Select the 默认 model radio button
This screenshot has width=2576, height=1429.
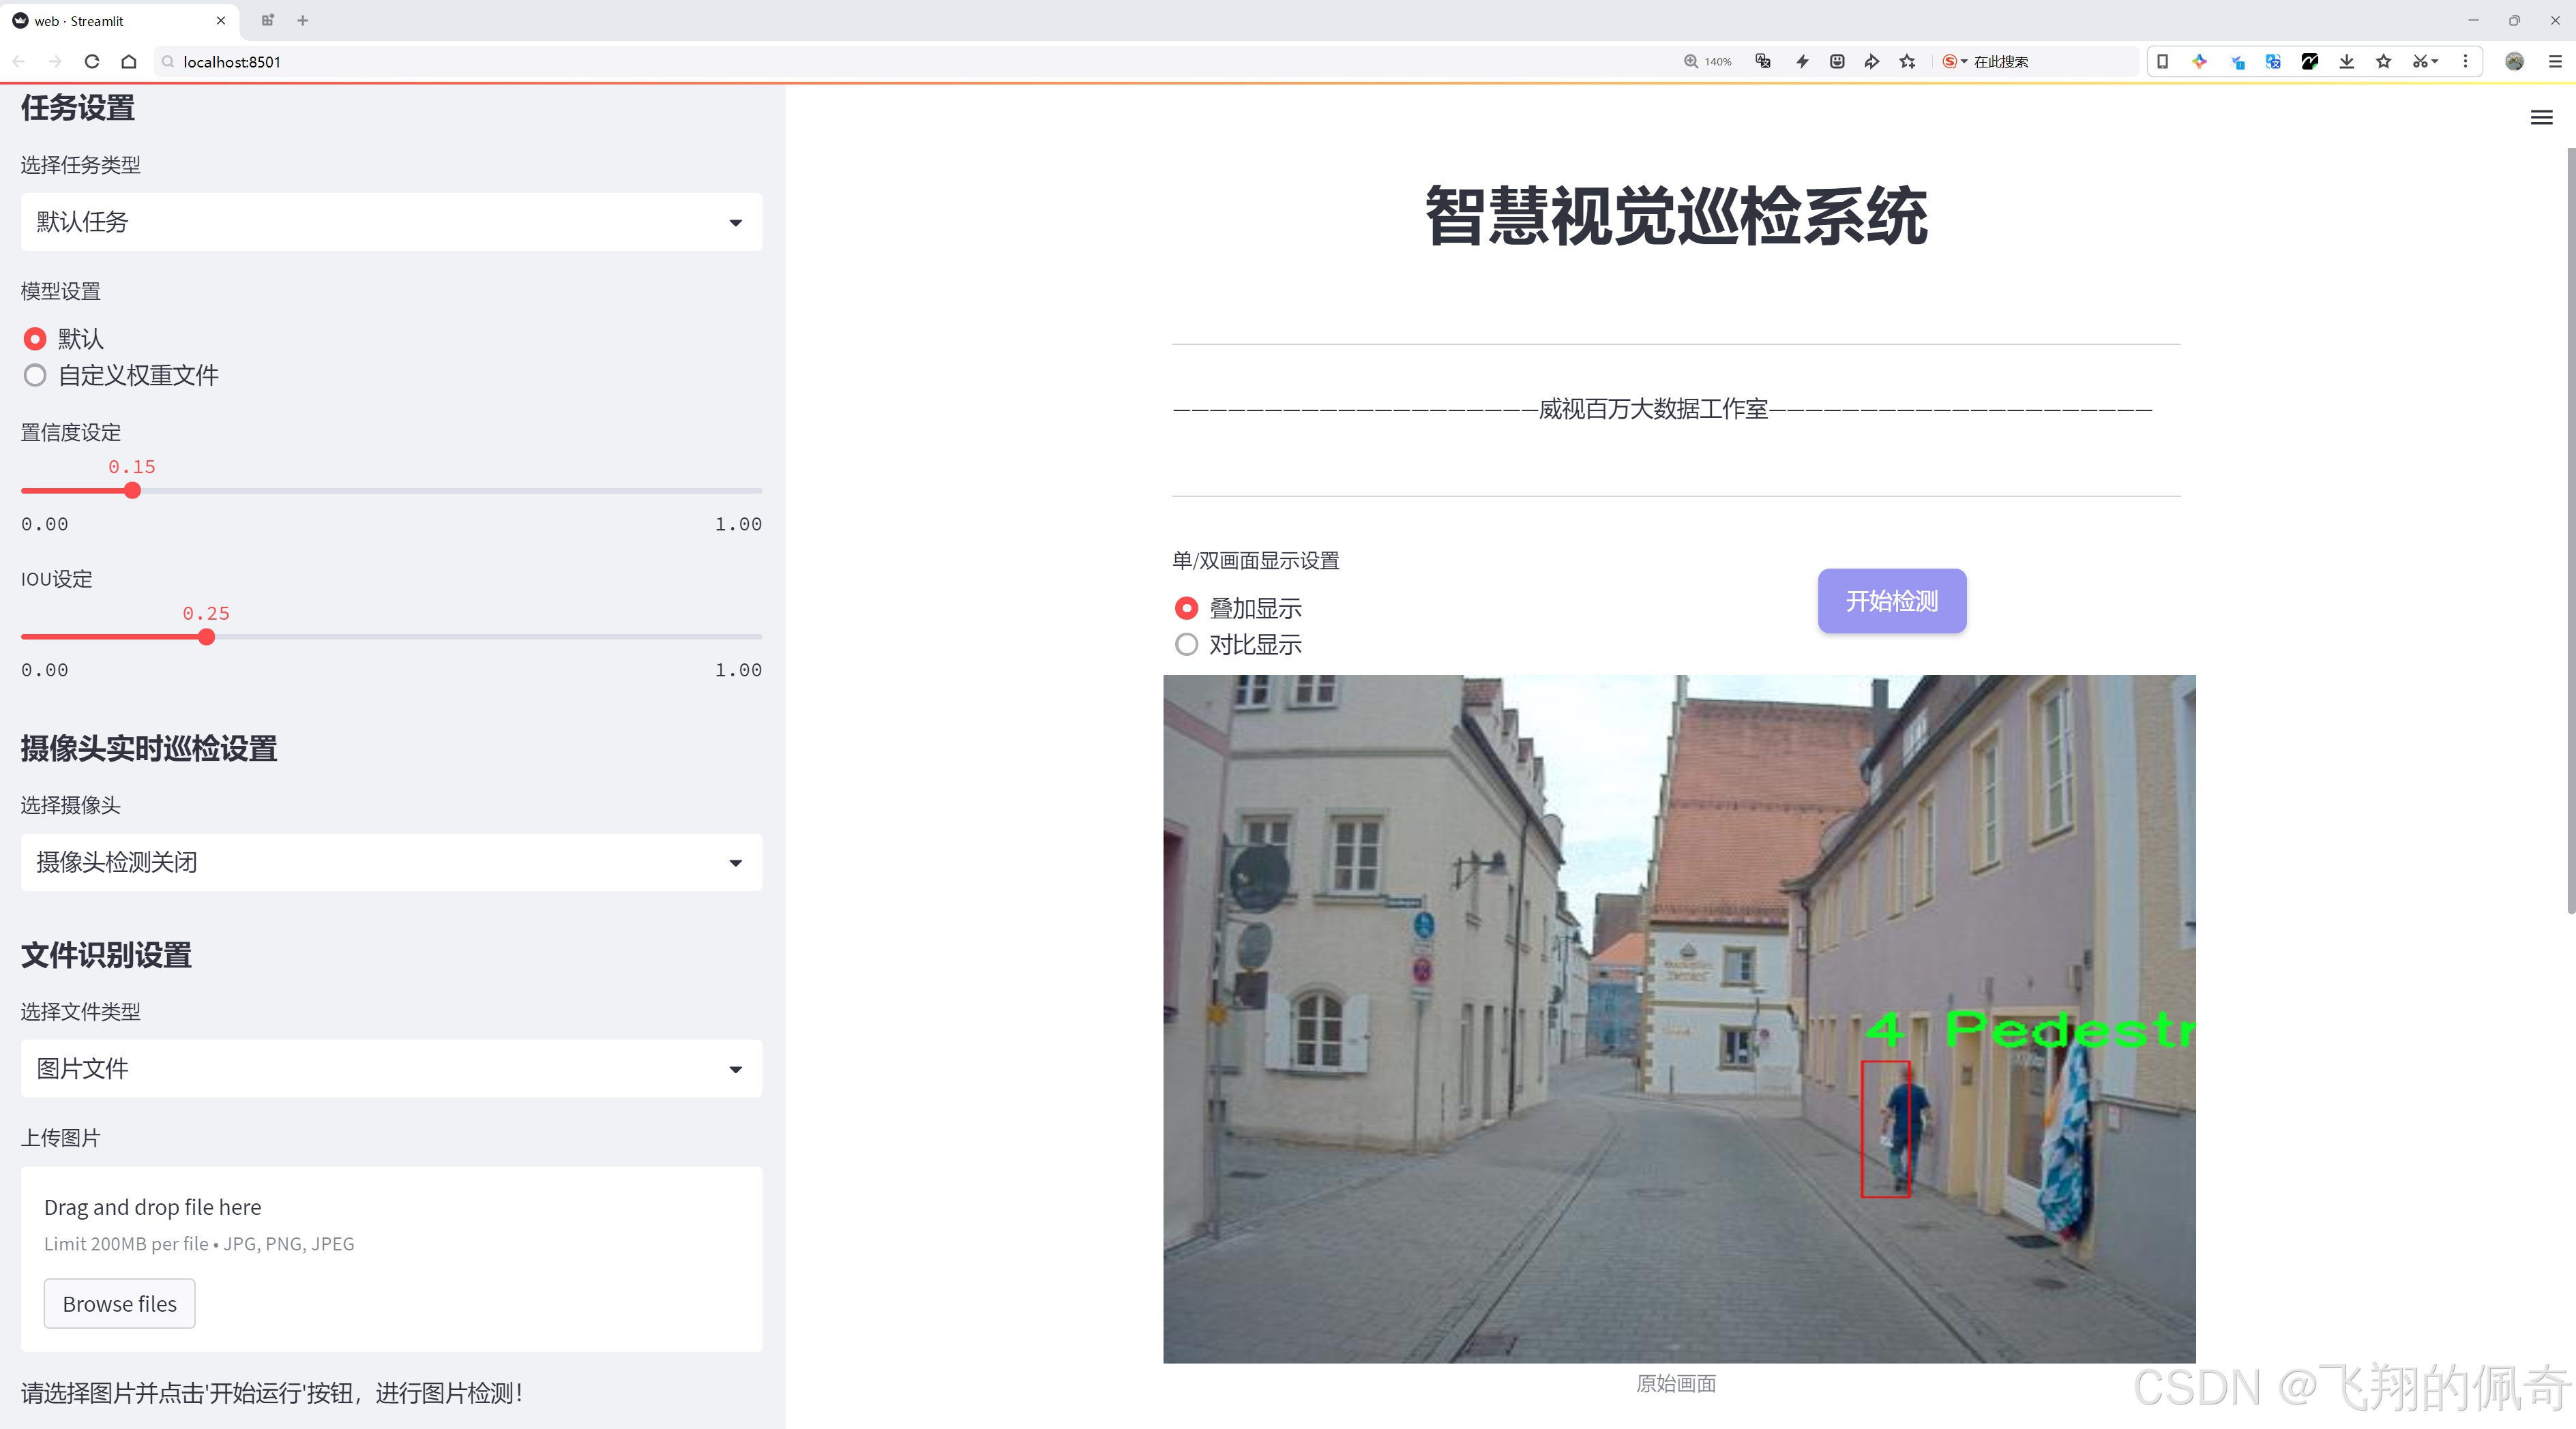click(x=35, y=339)
